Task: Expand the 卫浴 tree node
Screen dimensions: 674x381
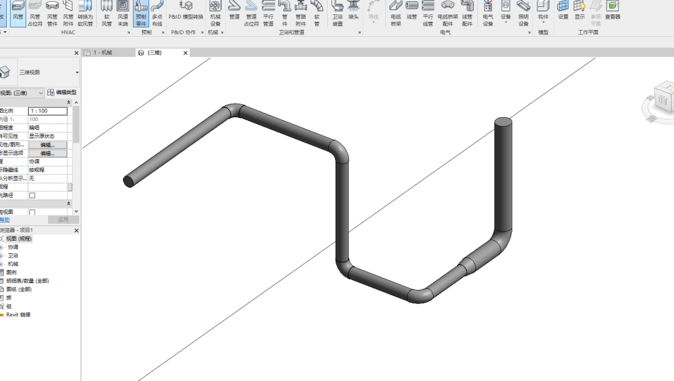Action: [1, 256]
